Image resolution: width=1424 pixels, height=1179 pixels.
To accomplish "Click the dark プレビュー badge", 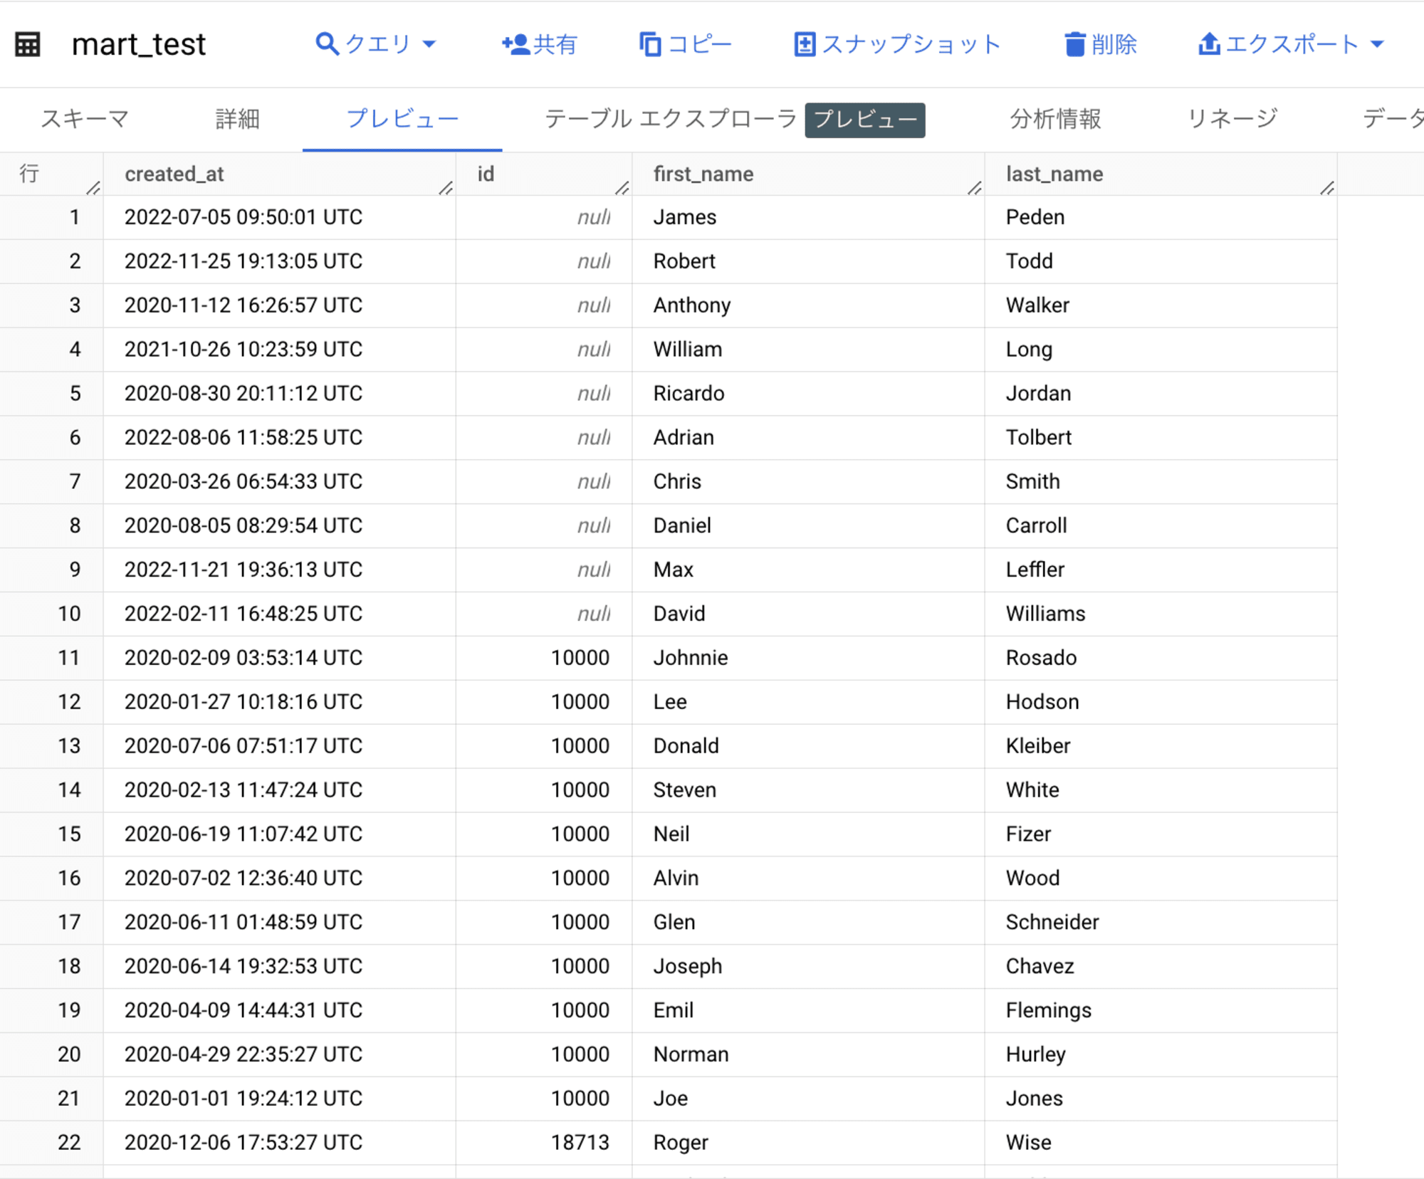I will click(865, 120).
